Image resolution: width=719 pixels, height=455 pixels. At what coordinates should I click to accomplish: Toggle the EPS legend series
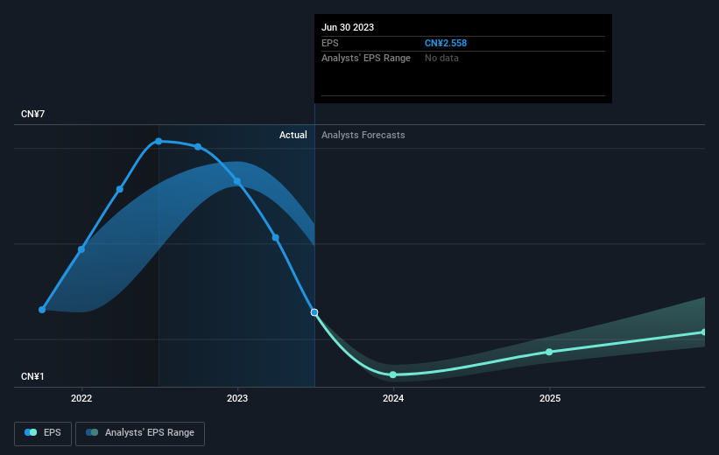[x=43, y=433]
